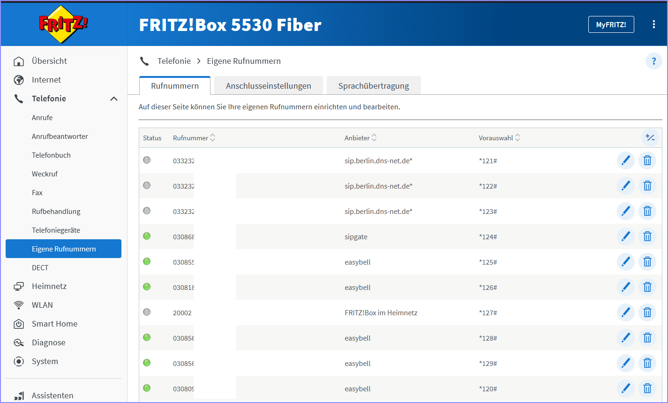Delete the *123# dns-net number
668x403 pixels.
[x=647, y=211]
